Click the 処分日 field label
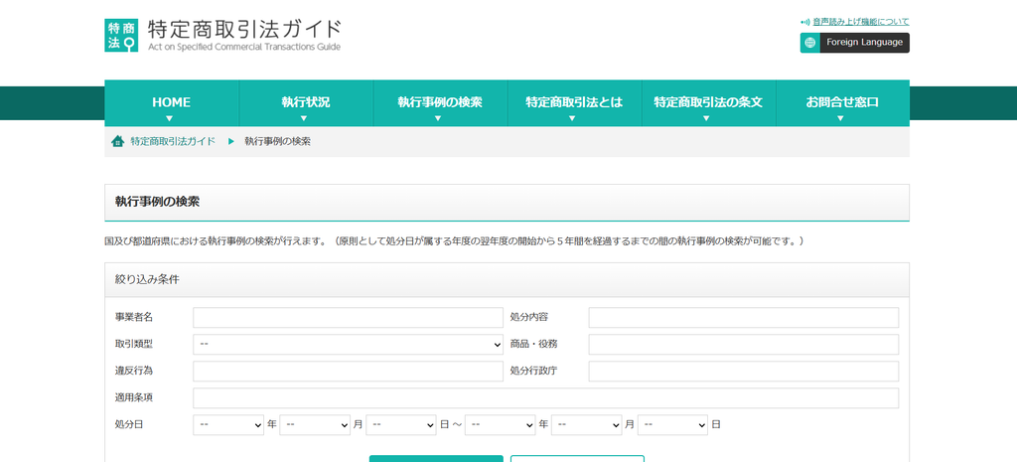The image size is (1017, 462). pos(129,424)
